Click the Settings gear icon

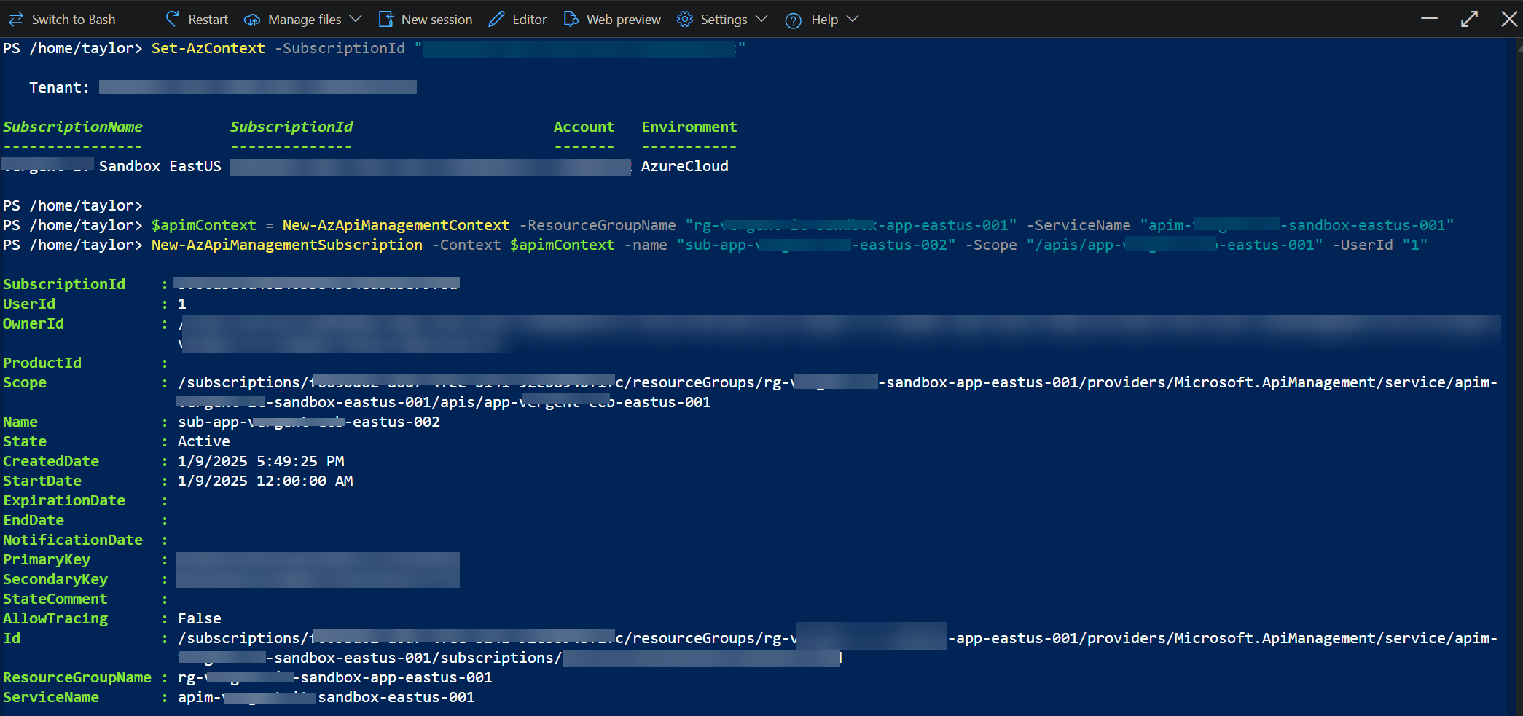point(685,20)
